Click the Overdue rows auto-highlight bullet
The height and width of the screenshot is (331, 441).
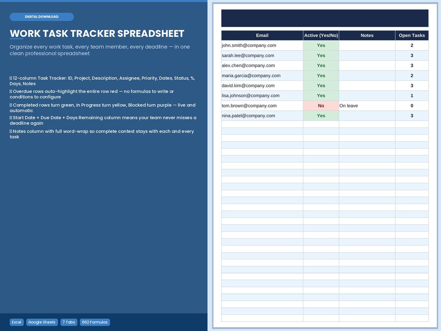tap(92, 94)
